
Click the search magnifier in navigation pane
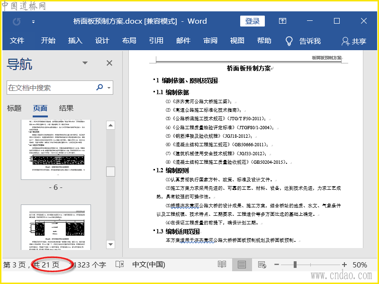(99, 88)
